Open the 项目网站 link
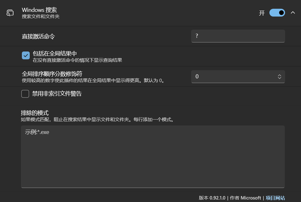The height and width of the screenshot is (202, 301). 275,198
